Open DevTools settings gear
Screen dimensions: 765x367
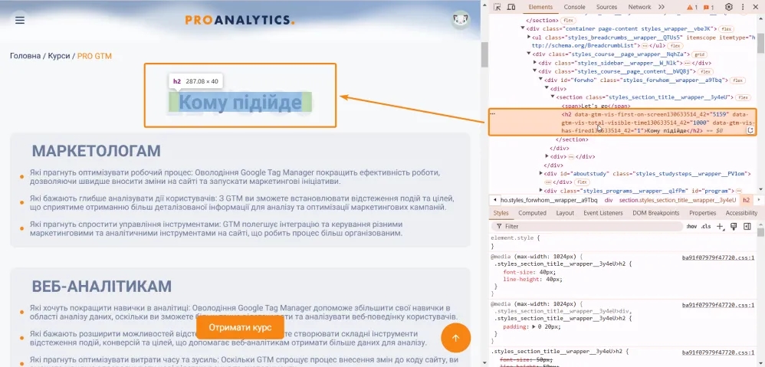728,7
